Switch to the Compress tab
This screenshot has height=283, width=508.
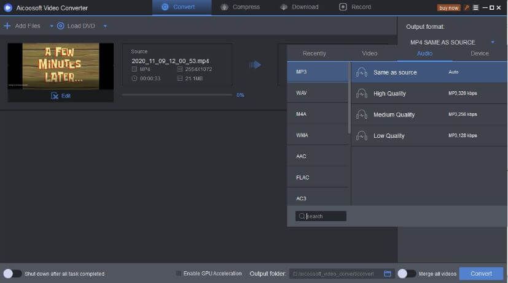[x=240, y=7]
